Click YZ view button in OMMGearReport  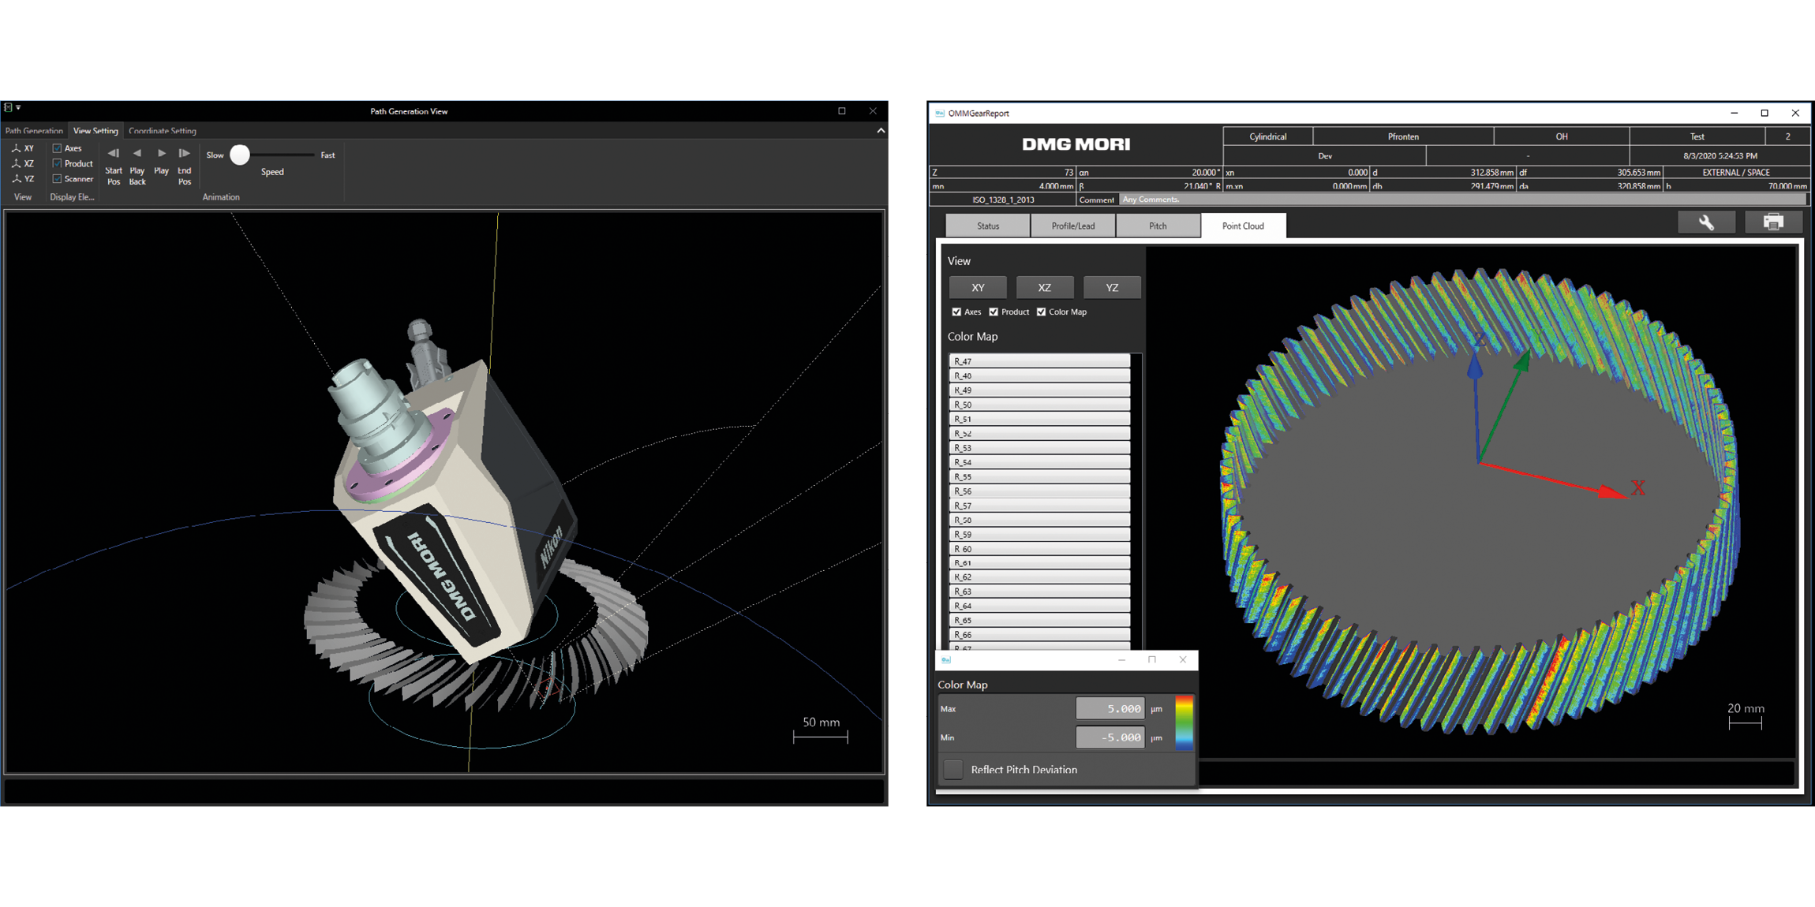click(1112, 288)
